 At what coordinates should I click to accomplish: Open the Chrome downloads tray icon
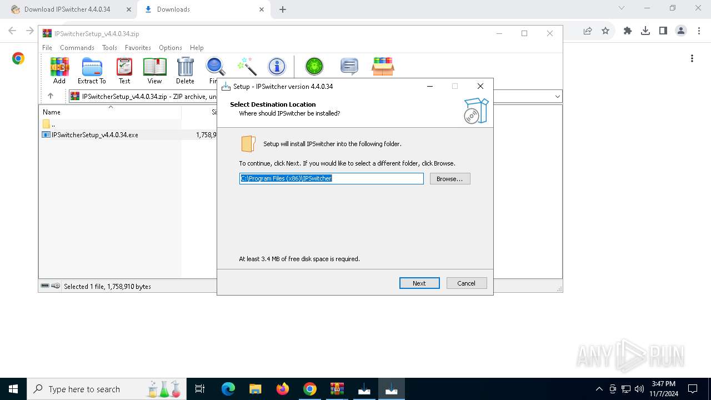point(645,31)
